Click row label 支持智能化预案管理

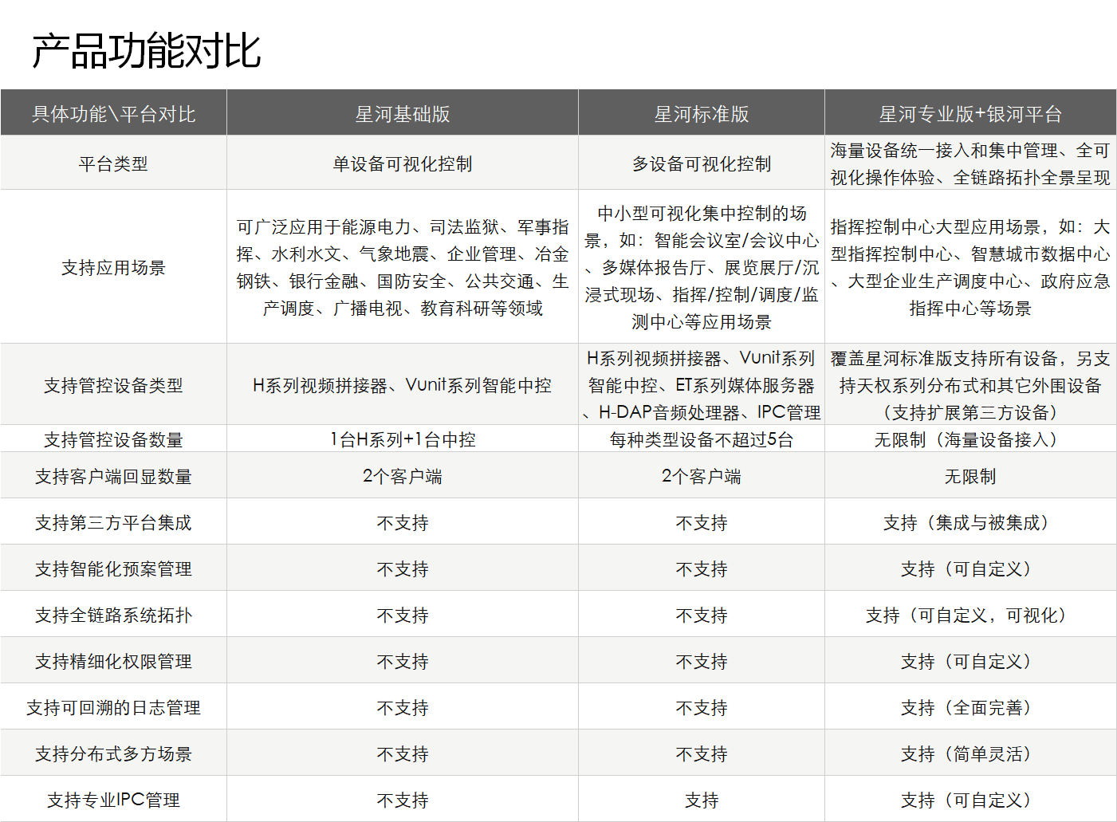click(113, 569)
